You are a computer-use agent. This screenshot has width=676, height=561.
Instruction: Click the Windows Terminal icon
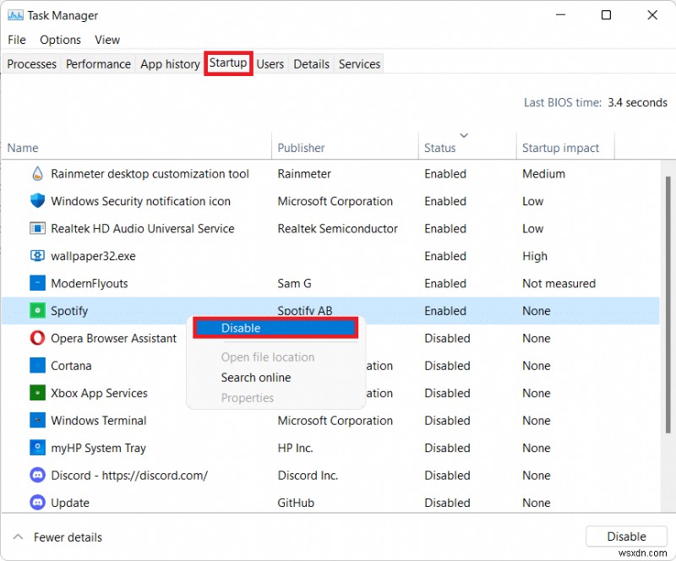pyautogui.click(x=37, y=421)
